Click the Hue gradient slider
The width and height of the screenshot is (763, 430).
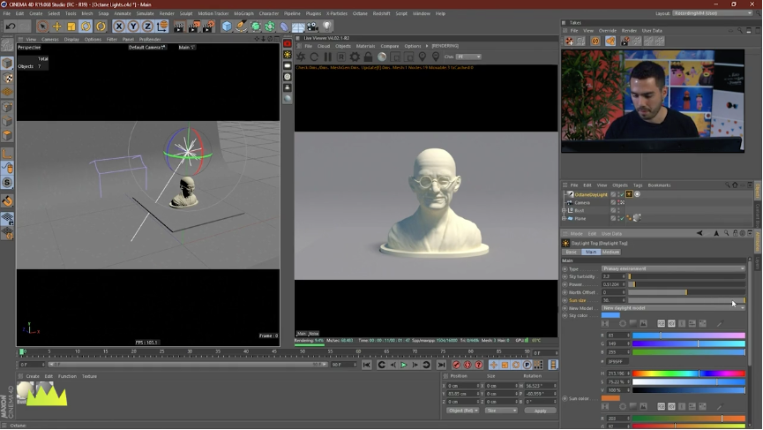[x=689, y=373]
